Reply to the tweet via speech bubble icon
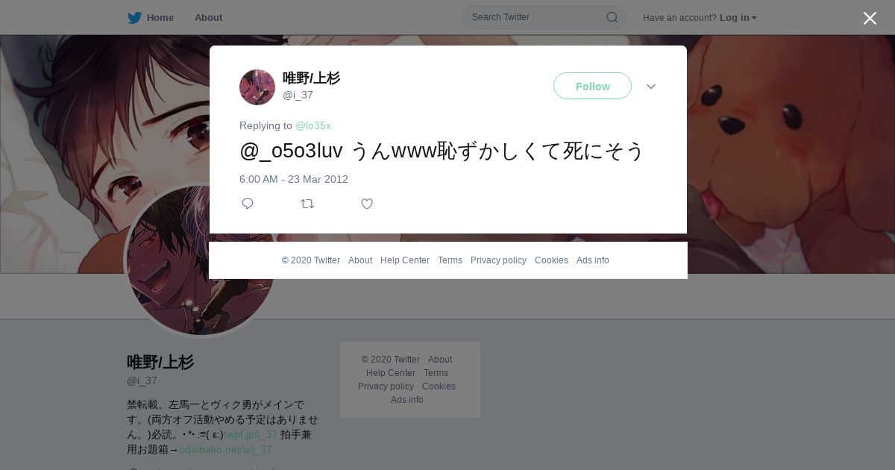 coord(248,204)
